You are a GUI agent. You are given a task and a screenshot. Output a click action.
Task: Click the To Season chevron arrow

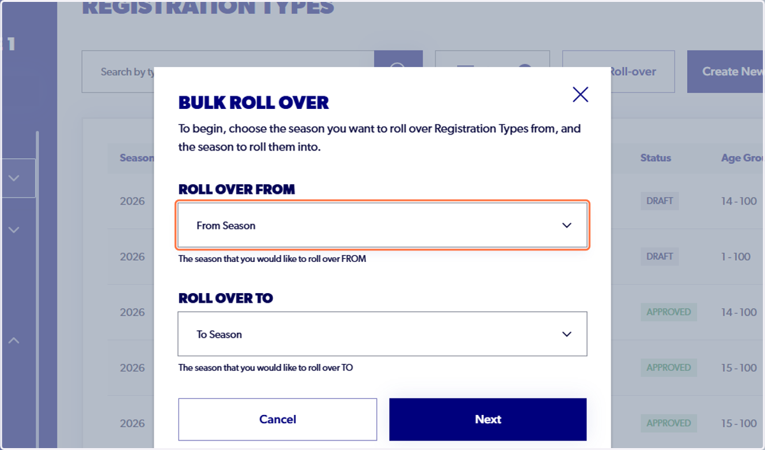tap(567, 334)
